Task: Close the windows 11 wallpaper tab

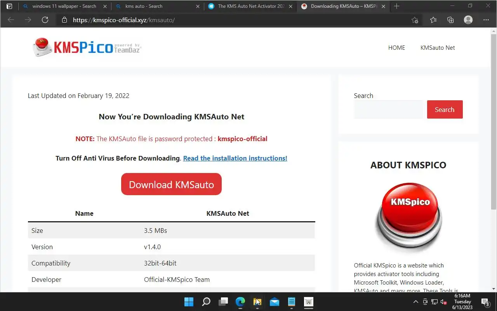Action: click(x=105, y=6)
